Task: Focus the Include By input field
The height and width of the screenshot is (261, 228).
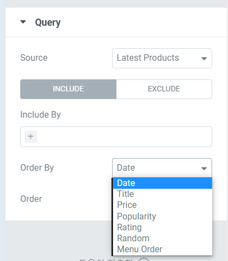Action: tap(116, 137)
